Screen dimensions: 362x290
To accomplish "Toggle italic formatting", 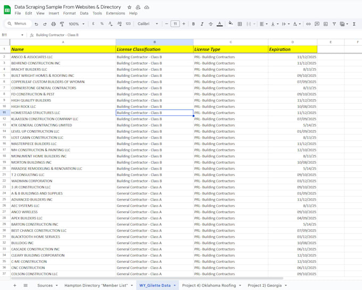I will tap(202, 24).
